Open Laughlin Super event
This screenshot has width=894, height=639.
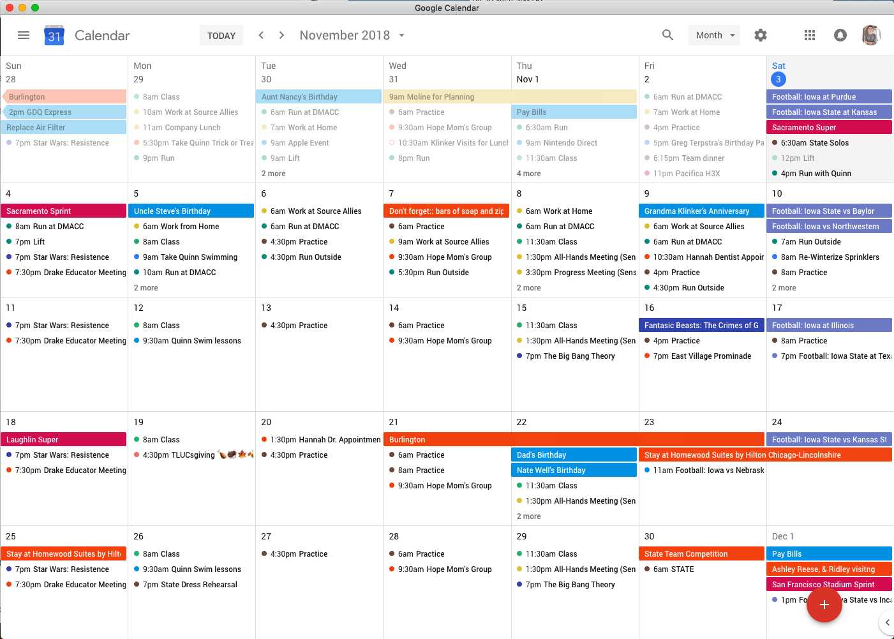[64, 440]
